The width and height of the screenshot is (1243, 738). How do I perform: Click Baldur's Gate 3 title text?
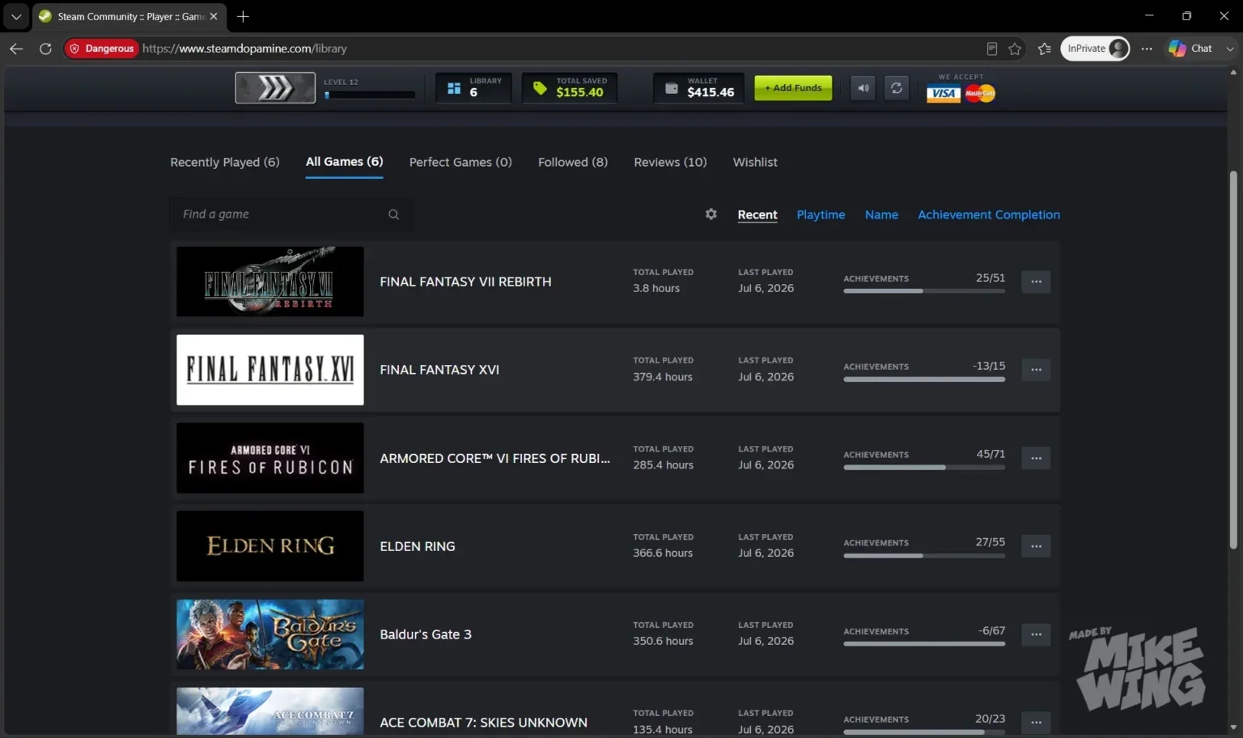426,634
